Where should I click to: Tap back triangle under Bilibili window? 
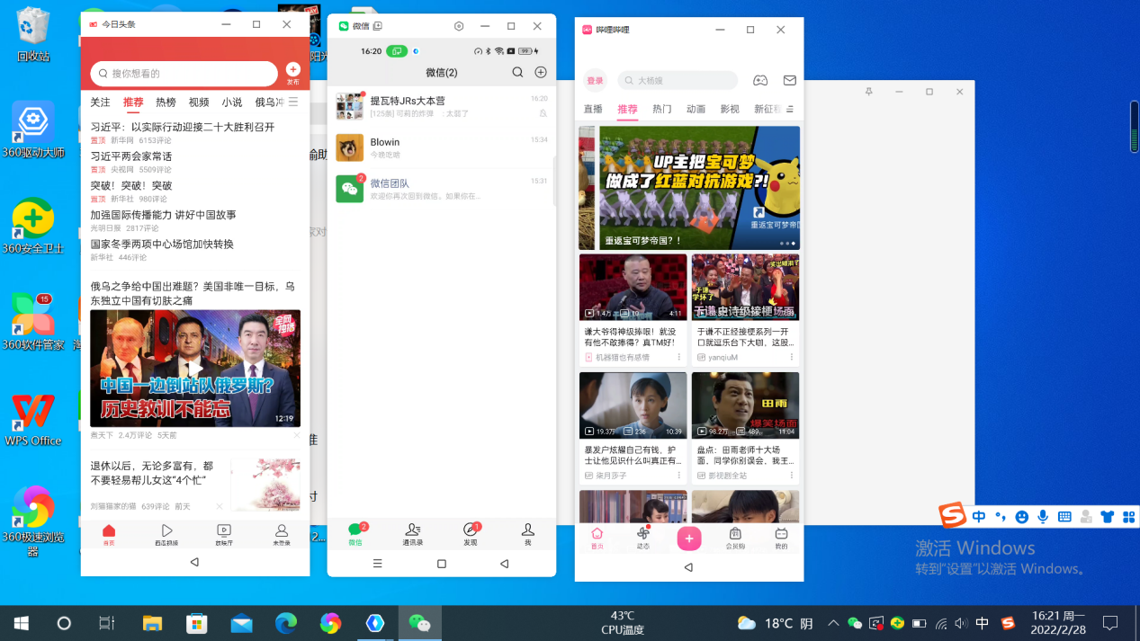click(x=688, y=567)
